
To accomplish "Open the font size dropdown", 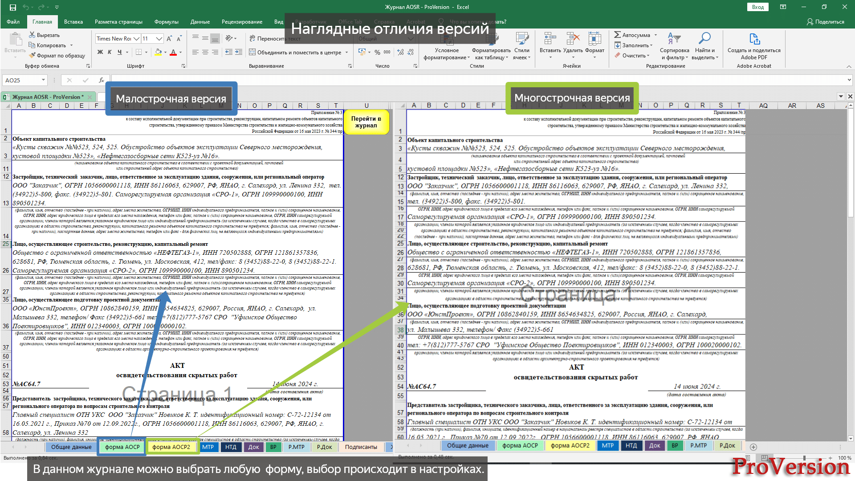I will pyautogui.click(x=159, y=39).
